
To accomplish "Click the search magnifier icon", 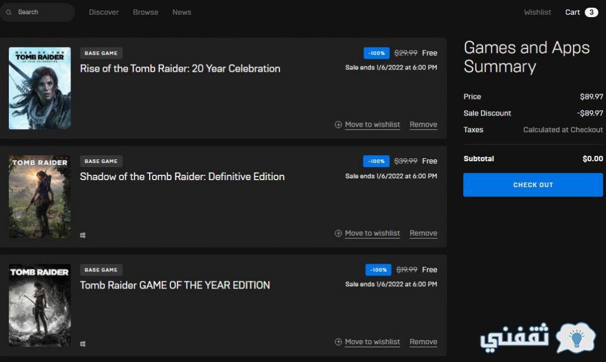I will click(x=8, y=12).
